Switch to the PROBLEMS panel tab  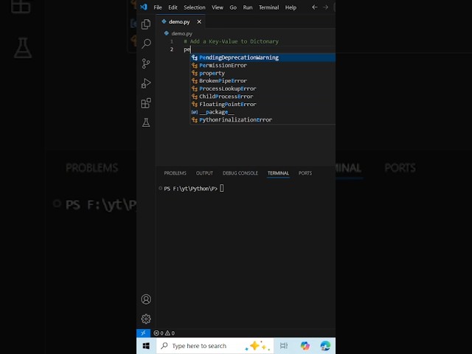point(175,173)
